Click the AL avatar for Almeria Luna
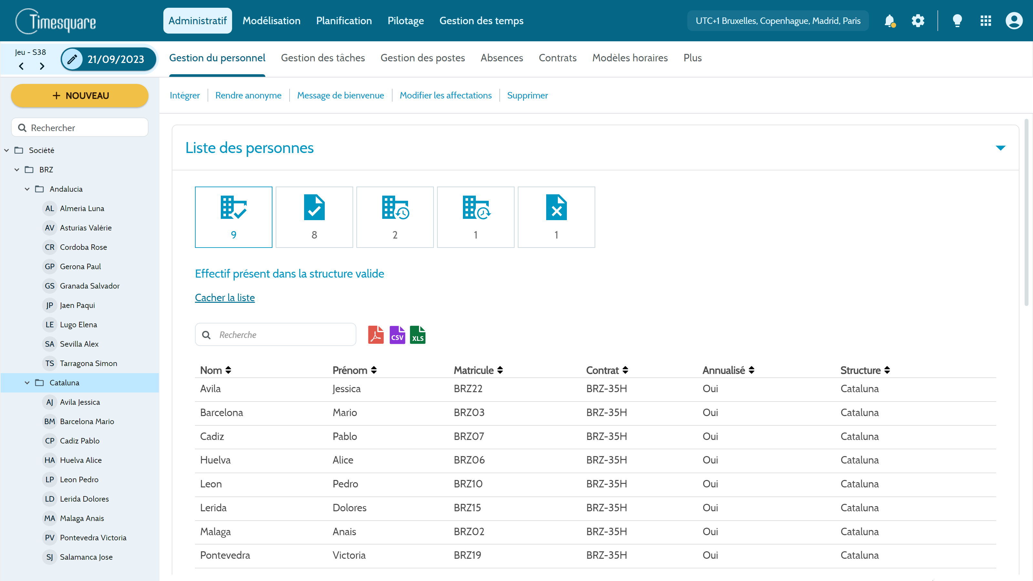Viewport: 1033px width, 581px height. [49, 209]
